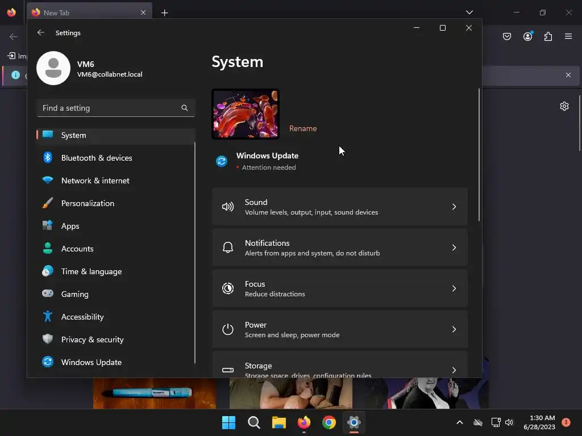Open Firefox Pocket icon in toolbar
This screenshot has width=582, height=436.
point(507,36)
